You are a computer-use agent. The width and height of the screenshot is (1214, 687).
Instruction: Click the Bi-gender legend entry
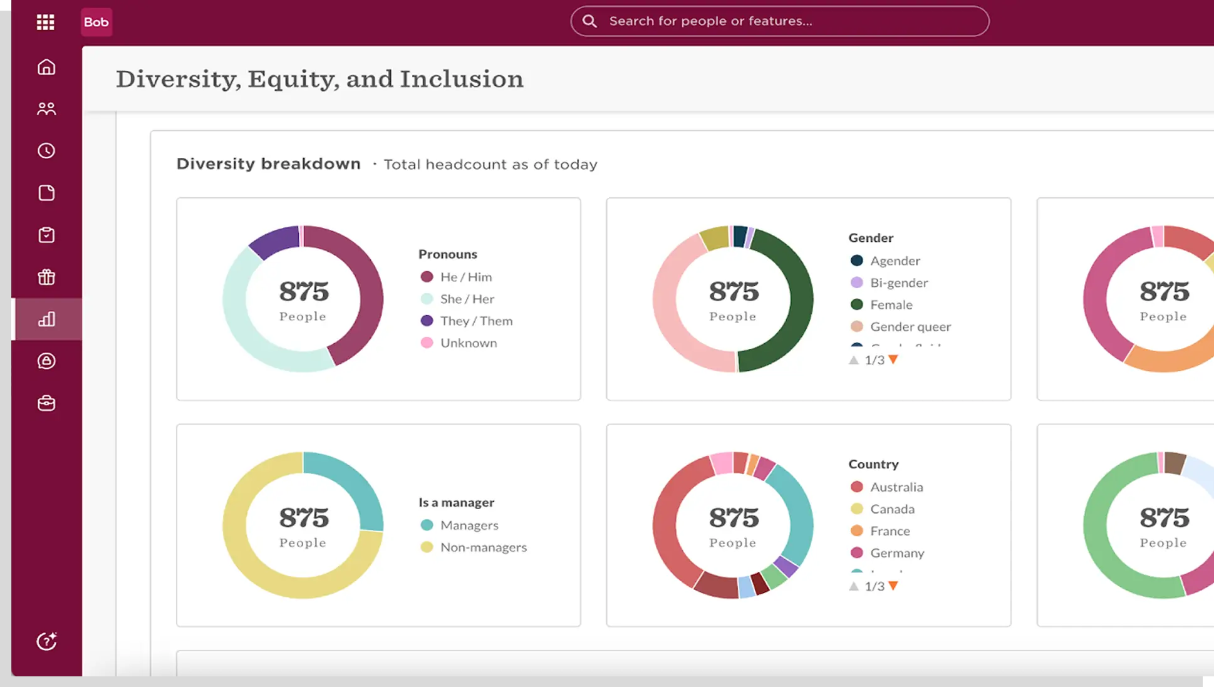click(x=889, y=282)
